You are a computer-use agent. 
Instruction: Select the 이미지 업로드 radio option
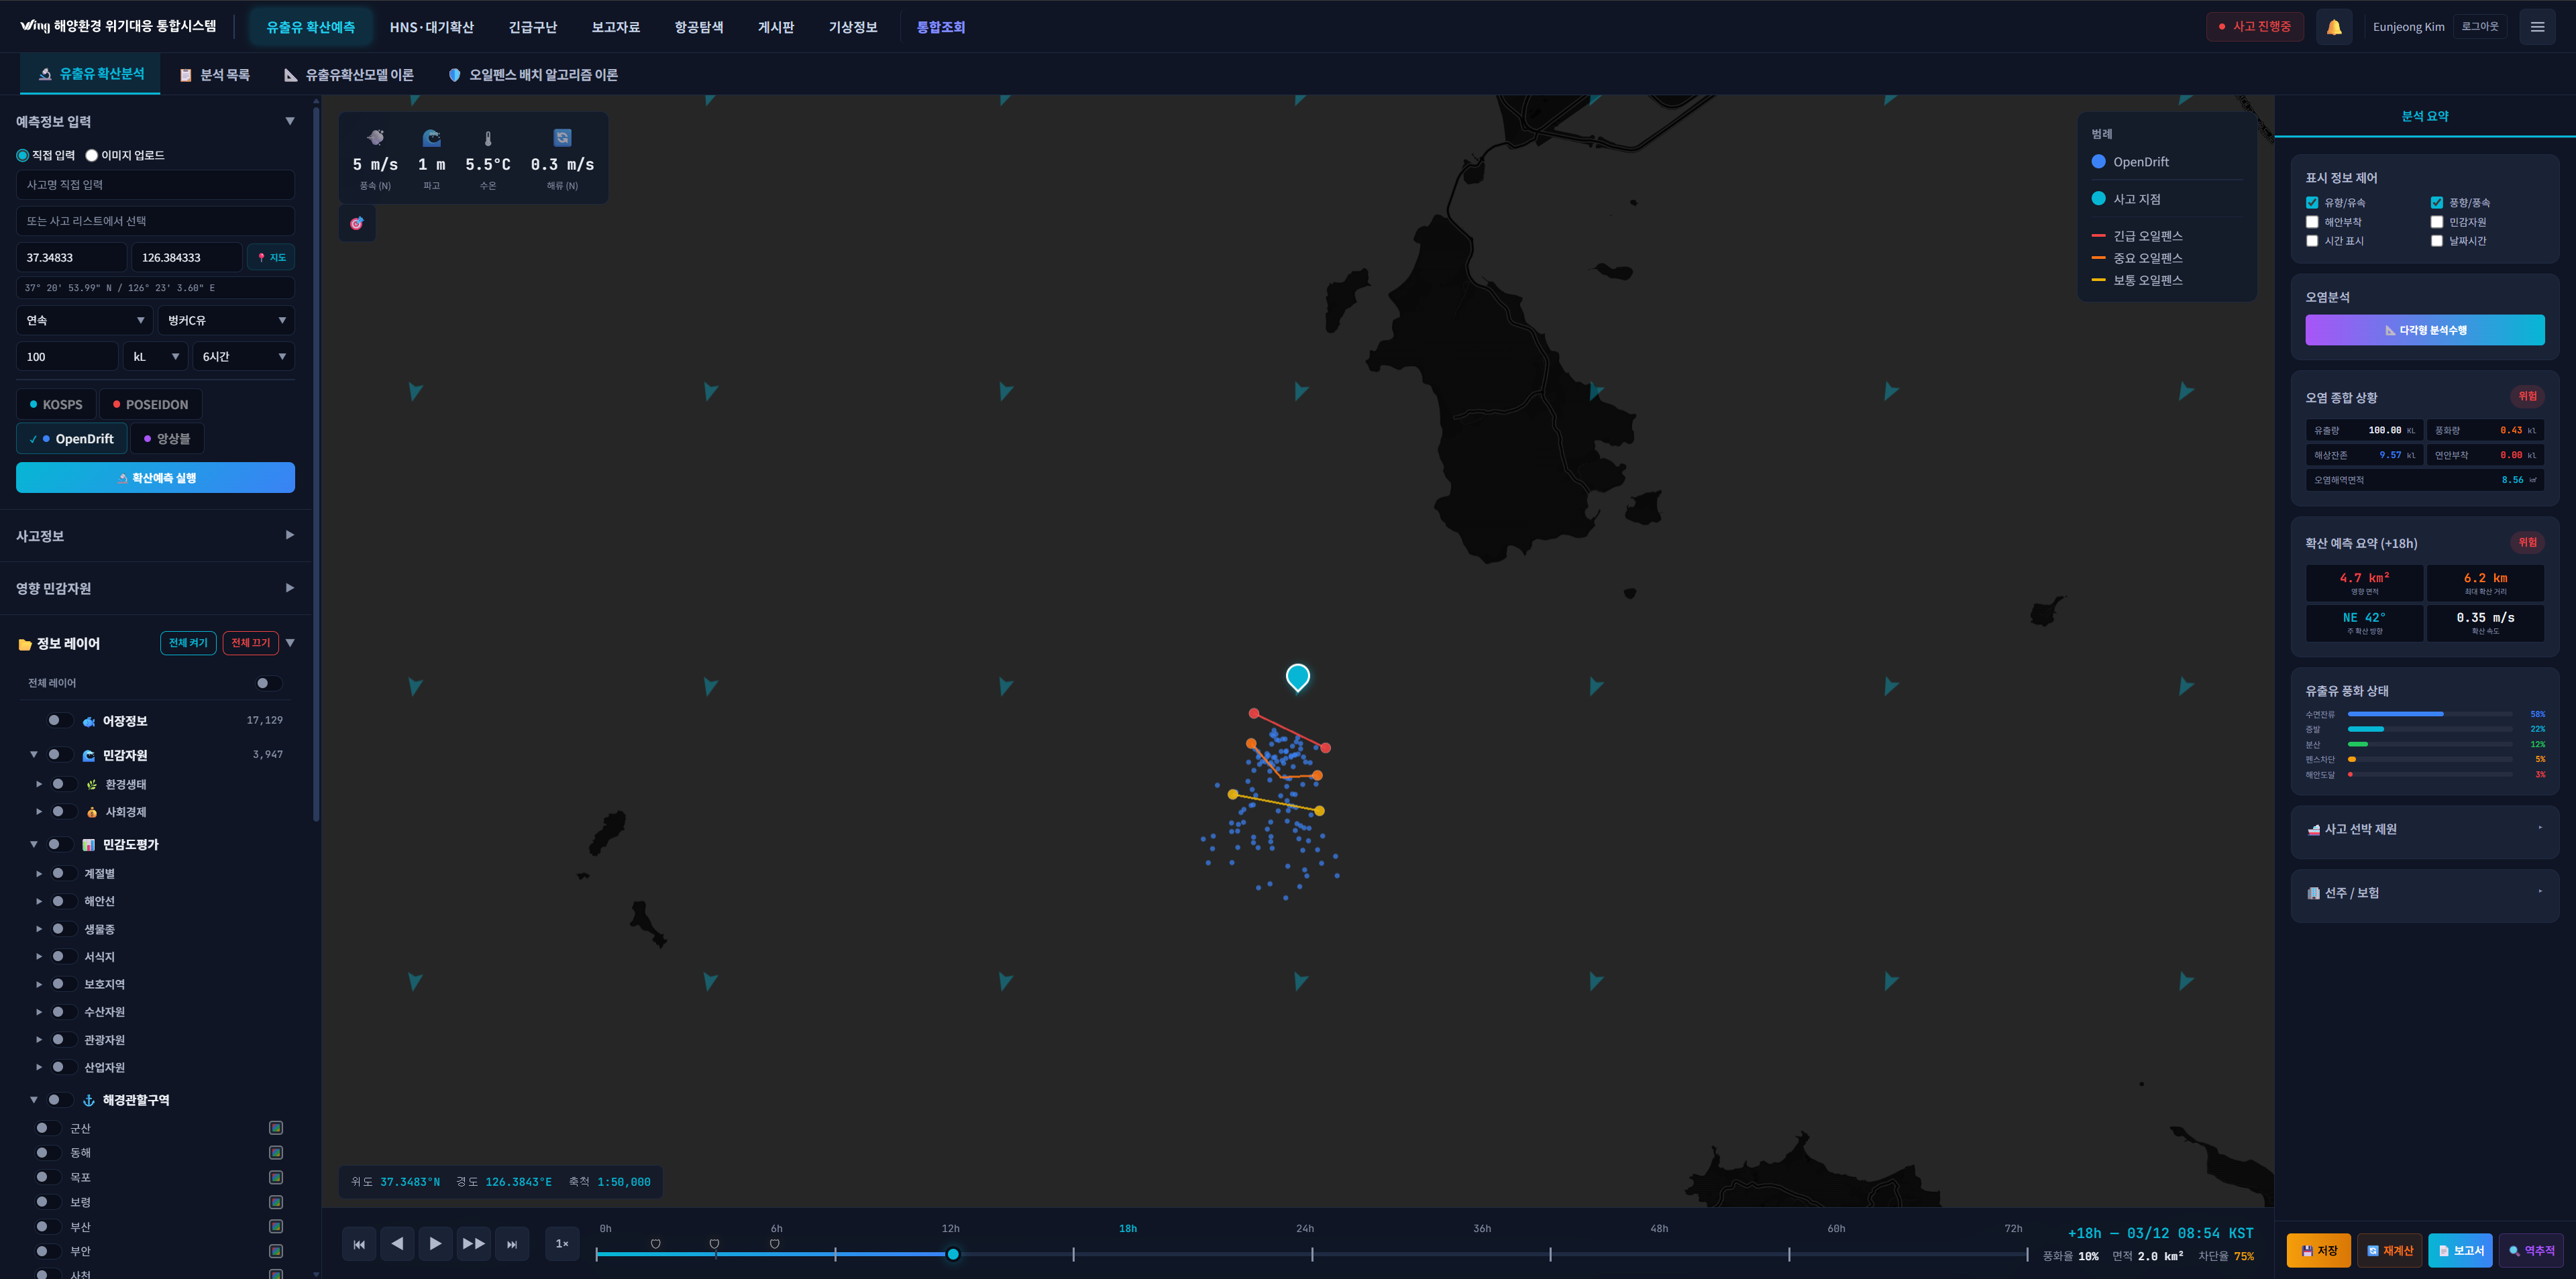click(92, 155)
